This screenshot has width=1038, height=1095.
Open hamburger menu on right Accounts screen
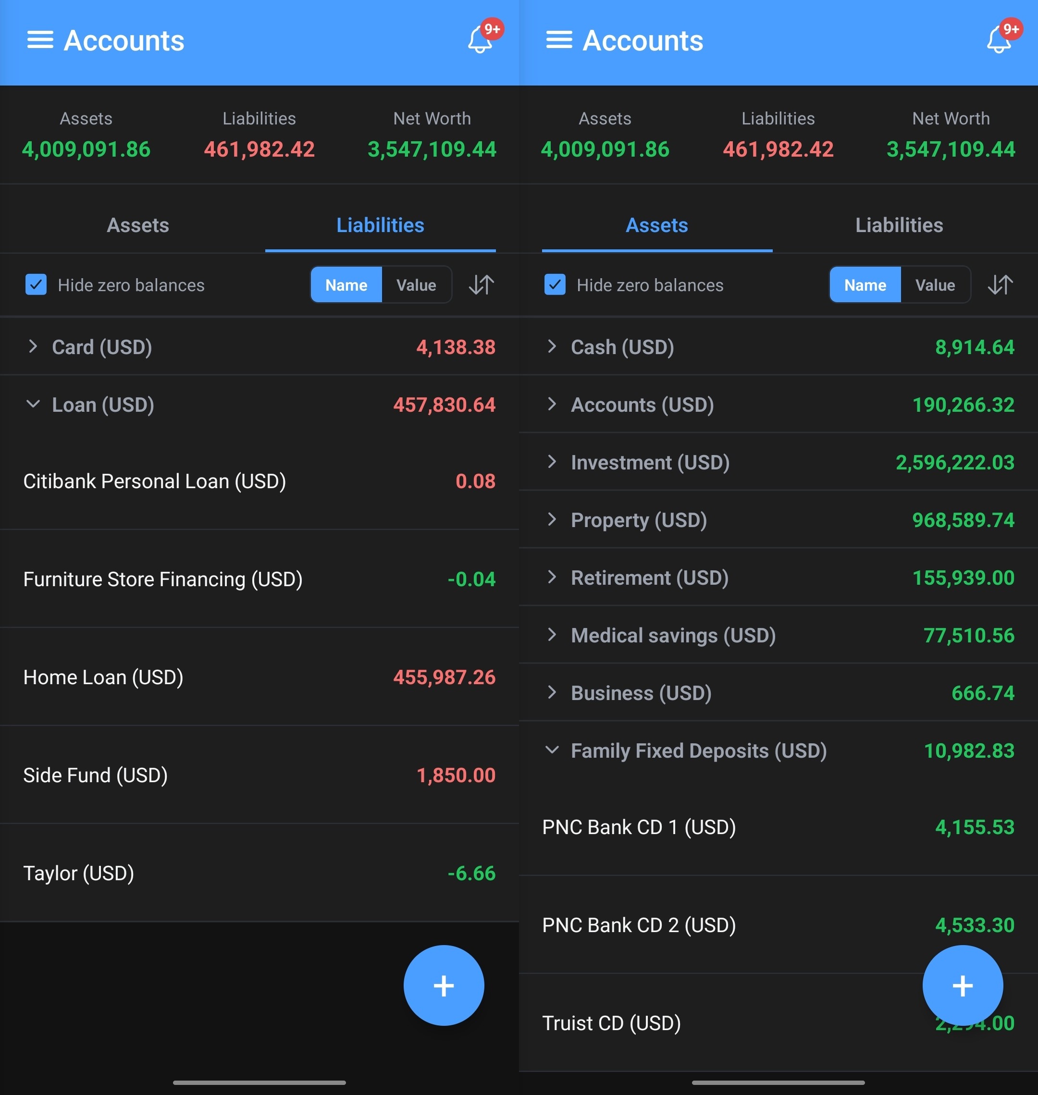point(559,40)
